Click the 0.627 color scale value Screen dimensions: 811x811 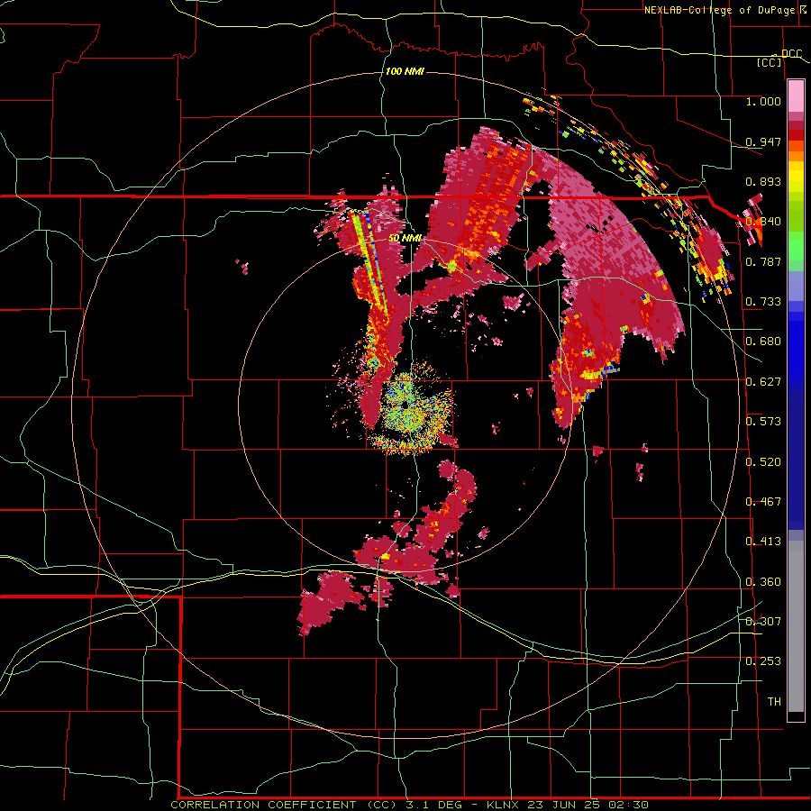click(x=763, y=382)
